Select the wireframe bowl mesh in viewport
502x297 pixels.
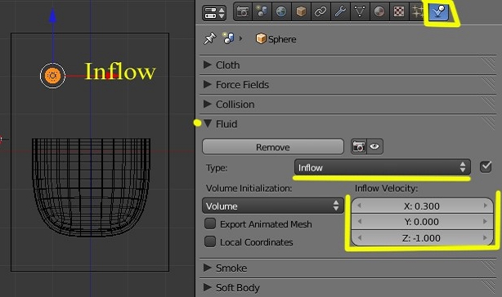(x=91, y=187)
